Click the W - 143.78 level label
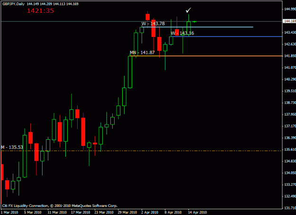This screenshot has height=215, width=296. tap(153, 24)
